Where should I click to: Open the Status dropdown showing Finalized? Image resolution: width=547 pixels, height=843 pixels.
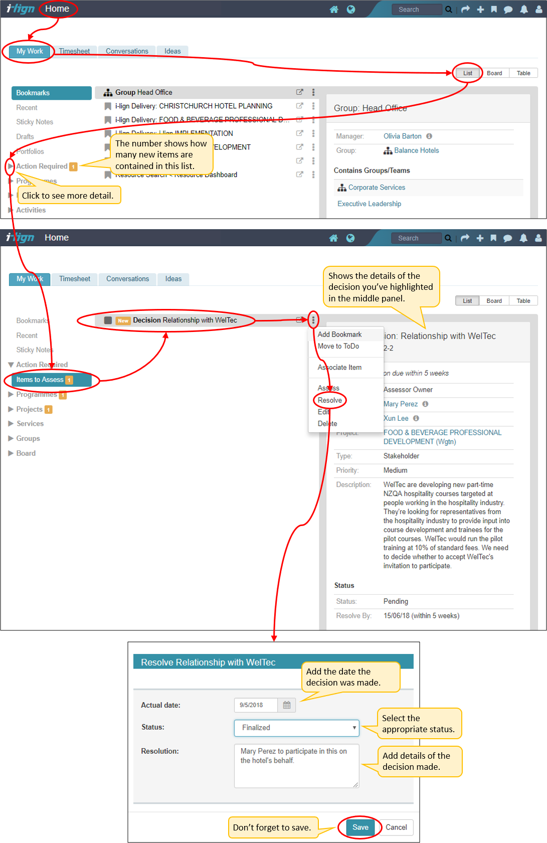(x=297, y=728)
